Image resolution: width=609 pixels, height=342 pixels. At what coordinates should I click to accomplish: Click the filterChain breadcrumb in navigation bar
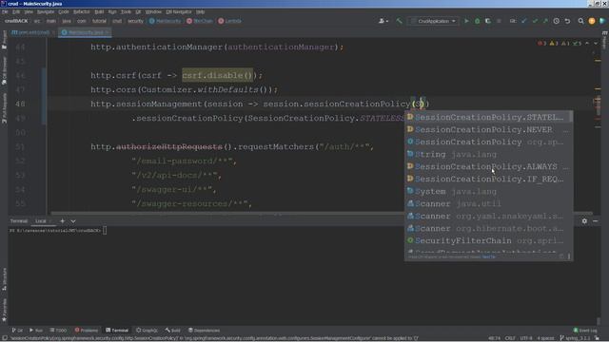(x=200, y=21)
